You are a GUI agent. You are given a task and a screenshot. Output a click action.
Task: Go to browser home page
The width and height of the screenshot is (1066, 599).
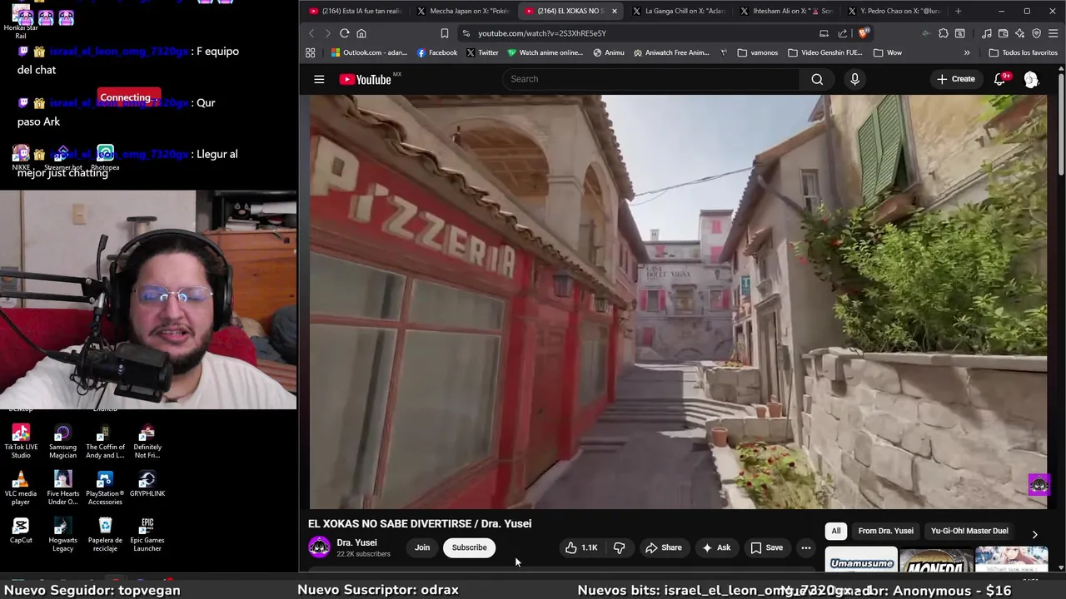tap(361, 33)
